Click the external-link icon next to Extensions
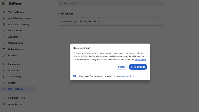Screen dimensions: 199x112 click(x=24, y=98)
